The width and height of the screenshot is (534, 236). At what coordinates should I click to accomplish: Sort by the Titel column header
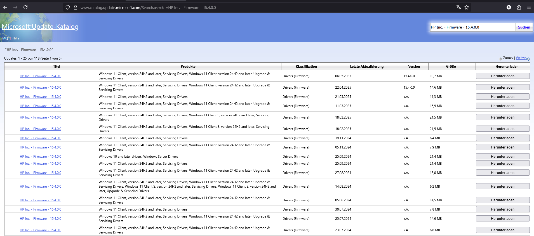coord(57,67)
